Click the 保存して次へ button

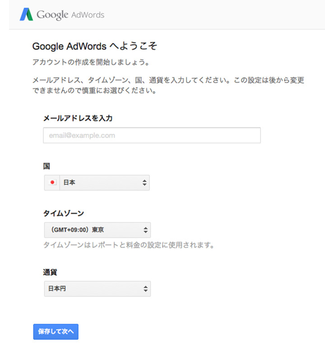click(x=56, y=332)
